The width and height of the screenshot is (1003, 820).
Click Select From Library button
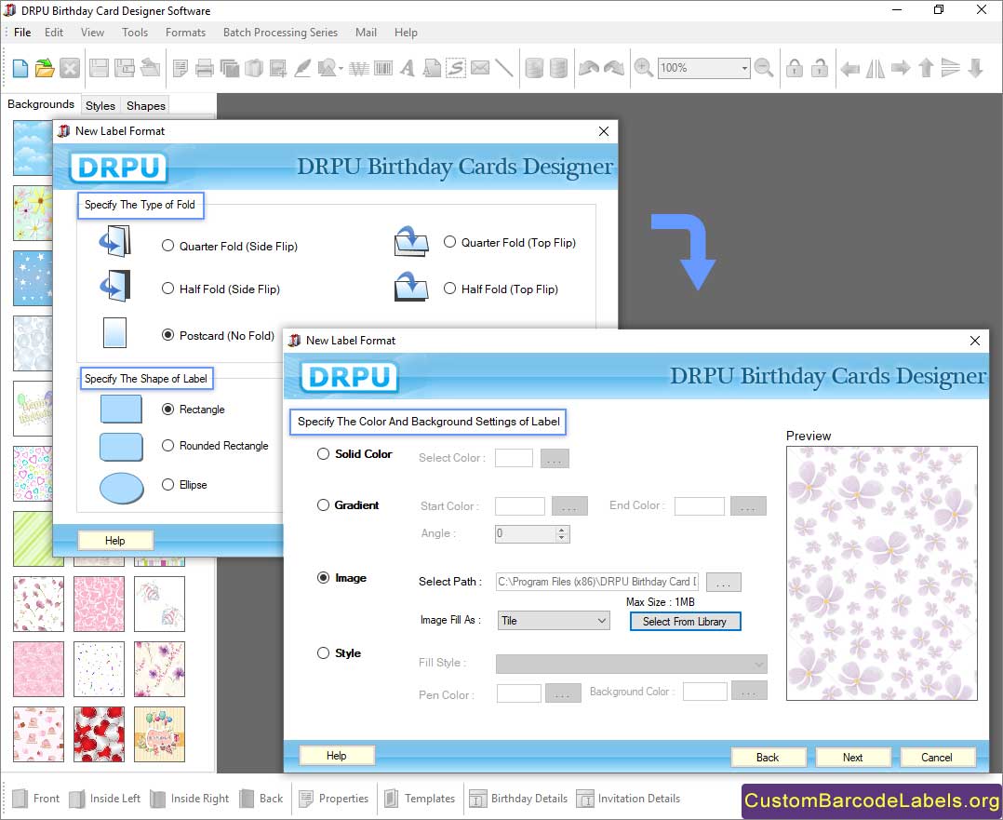[685, 622]
